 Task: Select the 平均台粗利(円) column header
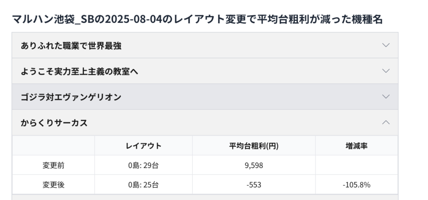click(254, 146)
